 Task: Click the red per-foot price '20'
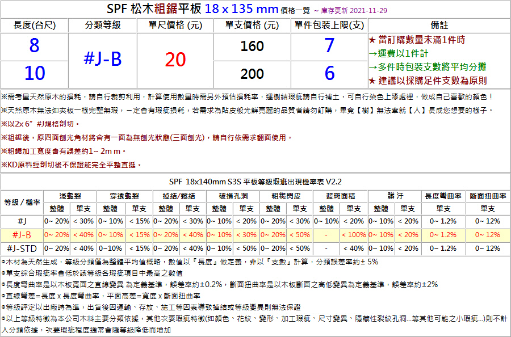[175, 60]
